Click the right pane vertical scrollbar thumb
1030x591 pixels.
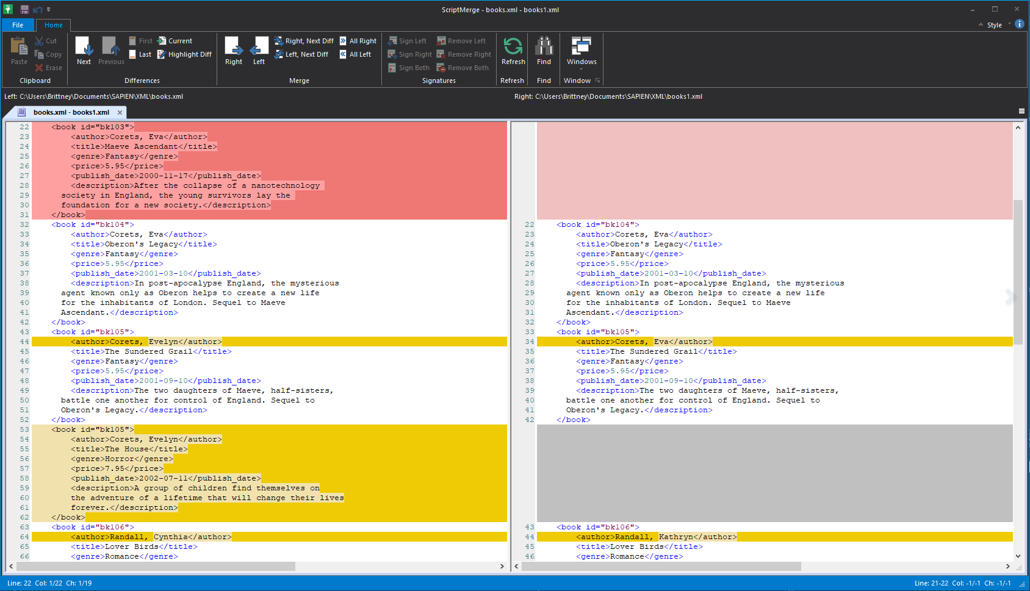point(1018,272)
